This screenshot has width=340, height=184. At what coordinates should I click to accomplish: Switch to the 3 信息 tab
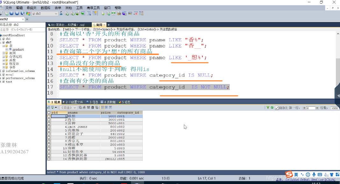pos(92,102)
